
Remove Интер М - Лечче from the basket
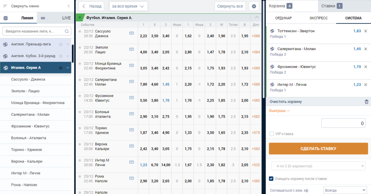pyautogui.click(x=366, y=85)
